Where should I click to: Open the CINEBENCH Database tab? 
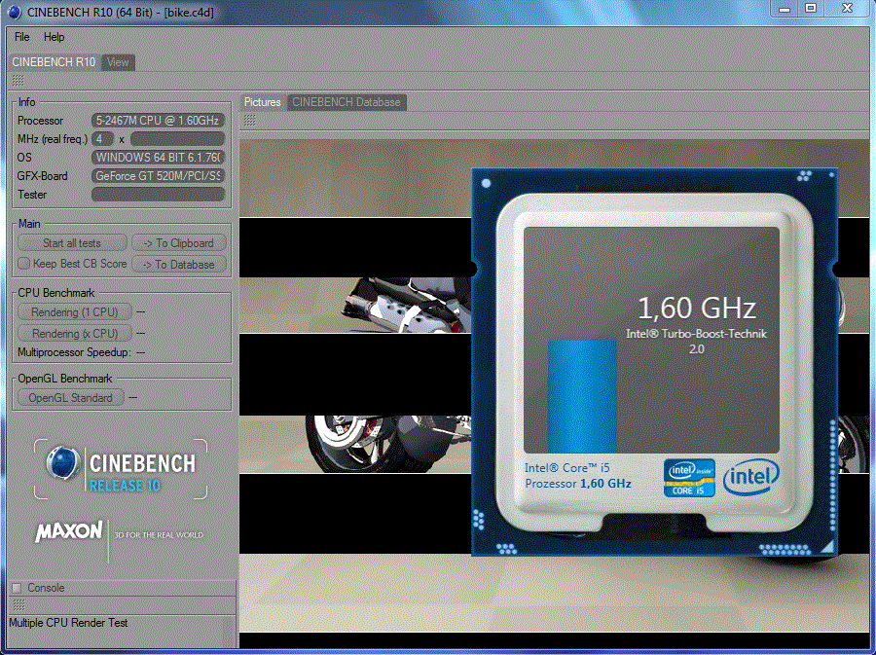[347, 102]
